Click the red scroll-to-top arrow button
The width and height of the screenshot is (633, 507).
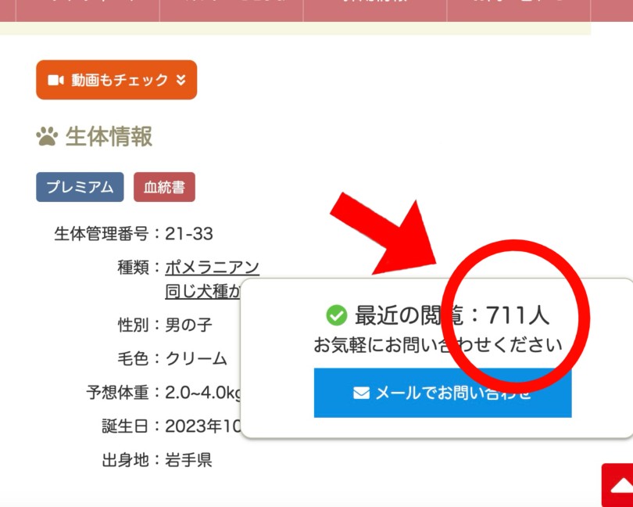click(617, 487)
